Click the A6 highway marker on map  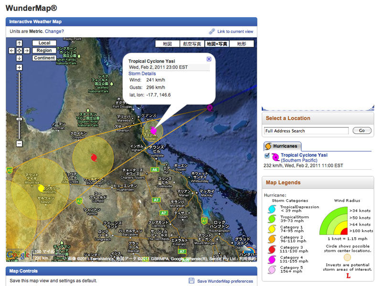click(x=155, y=170)
